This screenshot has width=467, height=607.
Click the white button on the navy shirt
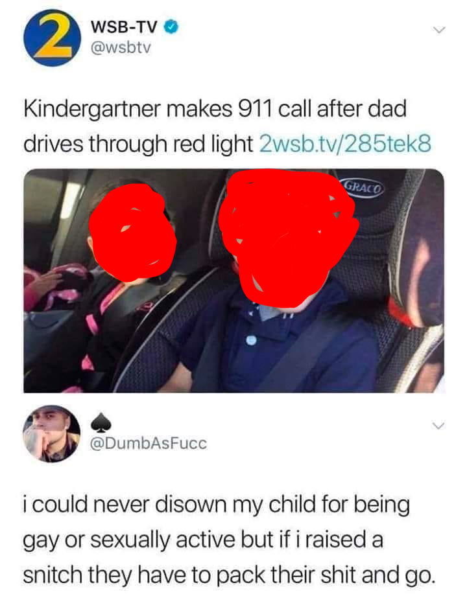251,340
